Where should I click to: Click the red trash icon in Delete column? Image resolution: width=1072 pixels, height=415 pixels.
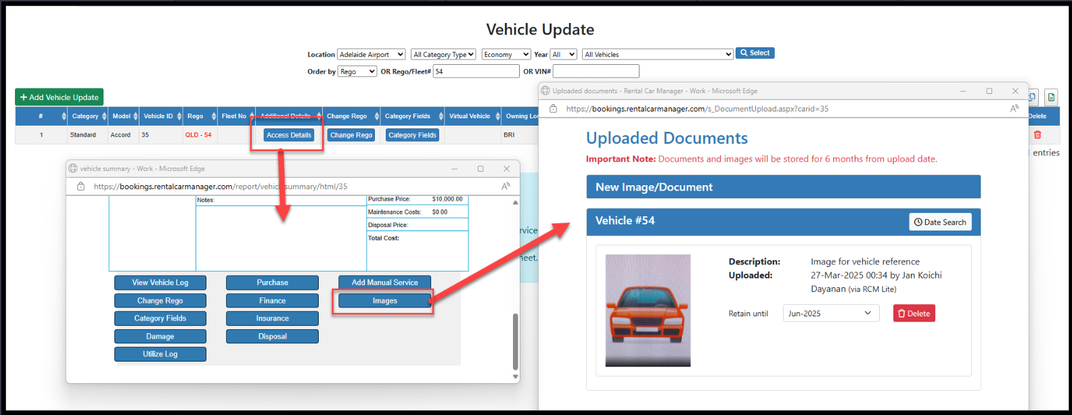tap(1037, 135)
